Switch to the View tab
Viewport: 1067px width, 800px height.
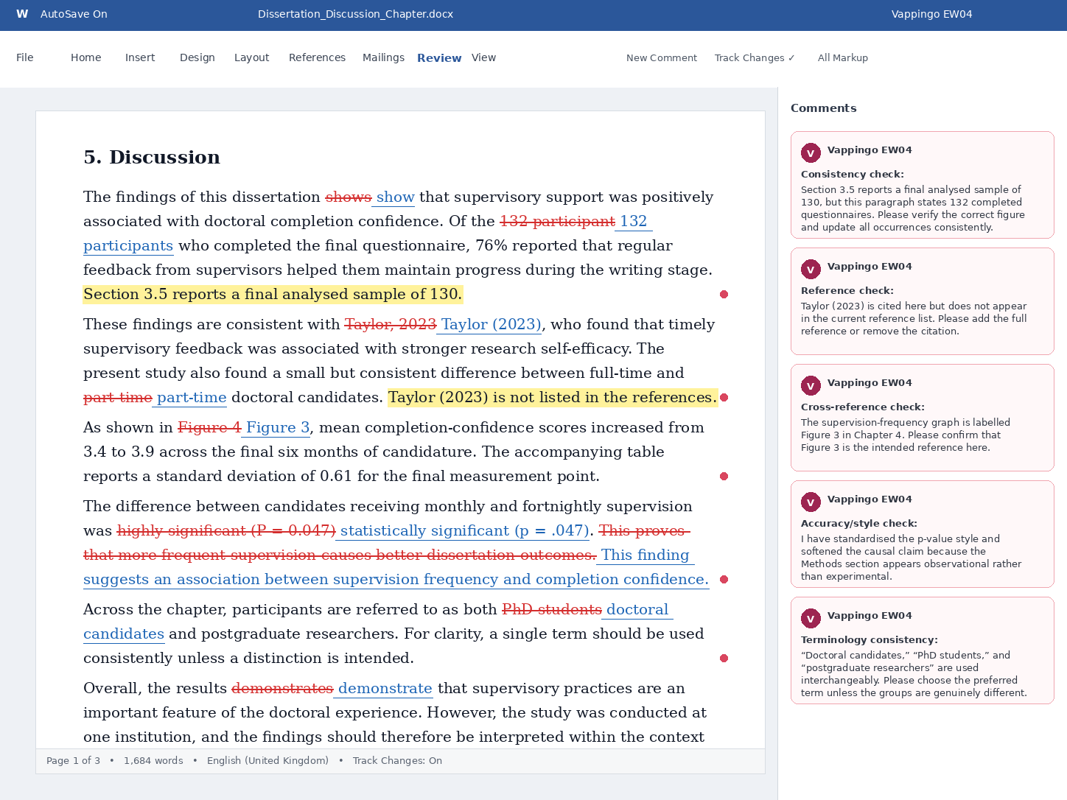point(483,57)
